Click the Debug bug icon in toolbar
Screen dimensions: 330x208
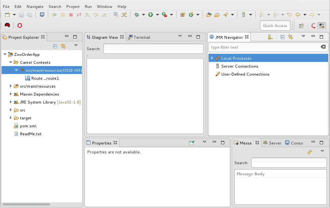pos(137,15)
